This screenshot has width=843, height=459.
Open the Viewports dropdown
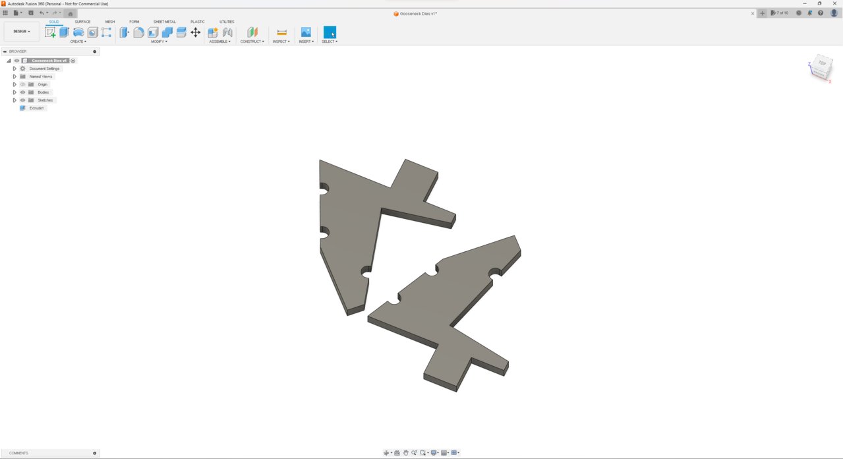click(x=455, y=452)
